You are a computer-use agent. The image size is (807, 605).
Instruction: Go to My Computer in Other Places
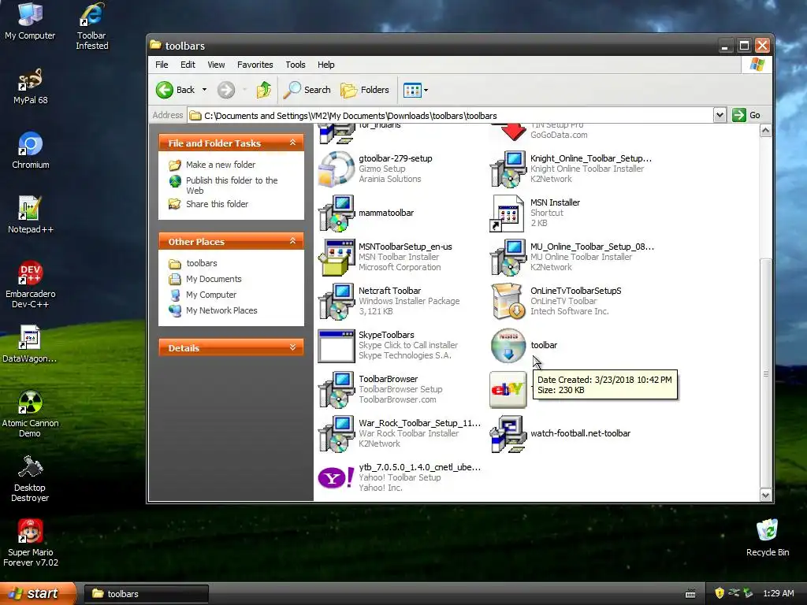pos(211,295)
